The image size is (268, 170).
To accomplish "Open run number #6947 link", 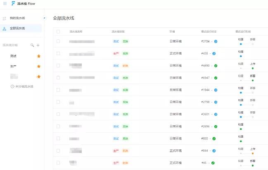I will click(x=205, y=78).
